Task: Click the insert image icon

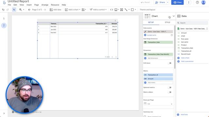Action: tap(116, 10)
